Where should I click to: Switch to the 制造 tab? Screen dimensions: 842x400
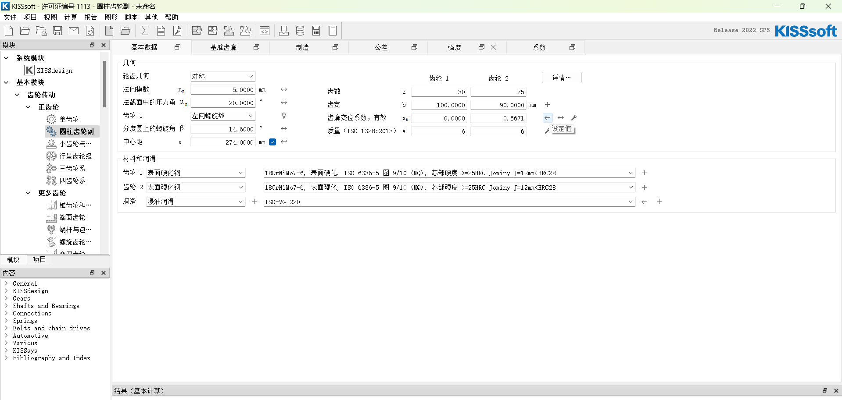click(302, 47)
